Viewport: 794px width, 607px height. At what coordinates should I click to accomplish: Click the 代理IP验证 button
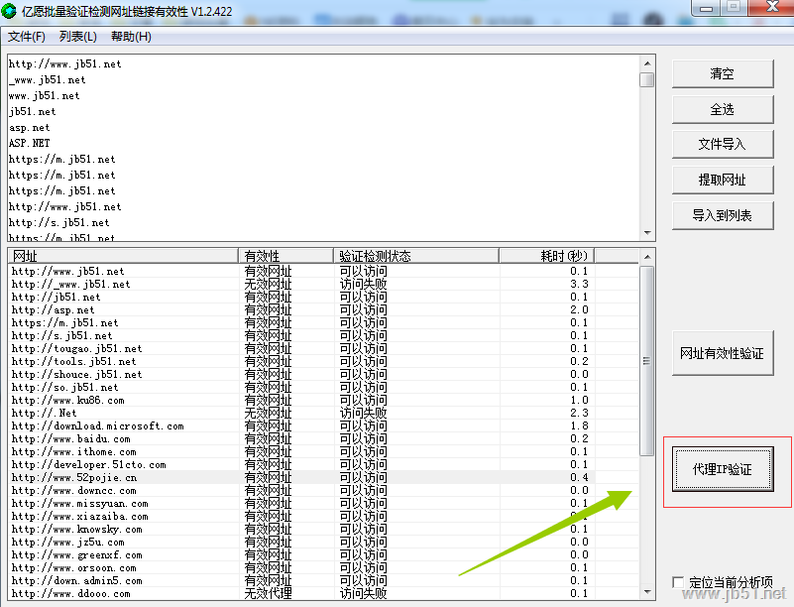coord(722,469)
